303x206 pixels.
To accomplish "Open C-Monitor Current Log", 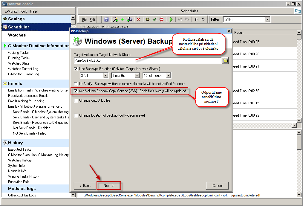I will click(24, 74).
